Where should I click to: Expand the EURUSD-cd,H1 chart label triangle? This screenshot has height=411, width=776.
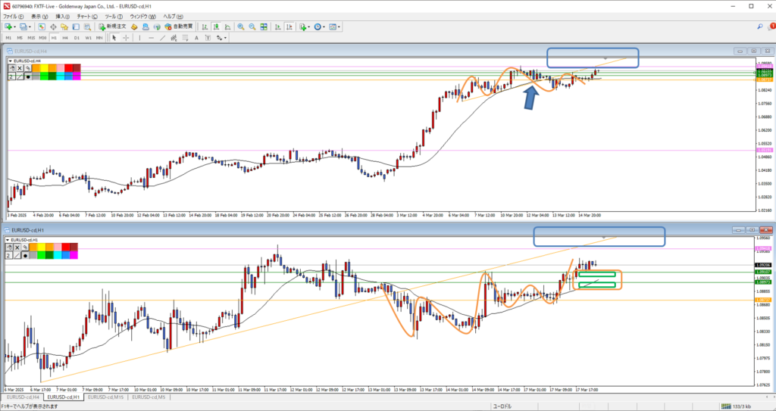coord(8,240)
